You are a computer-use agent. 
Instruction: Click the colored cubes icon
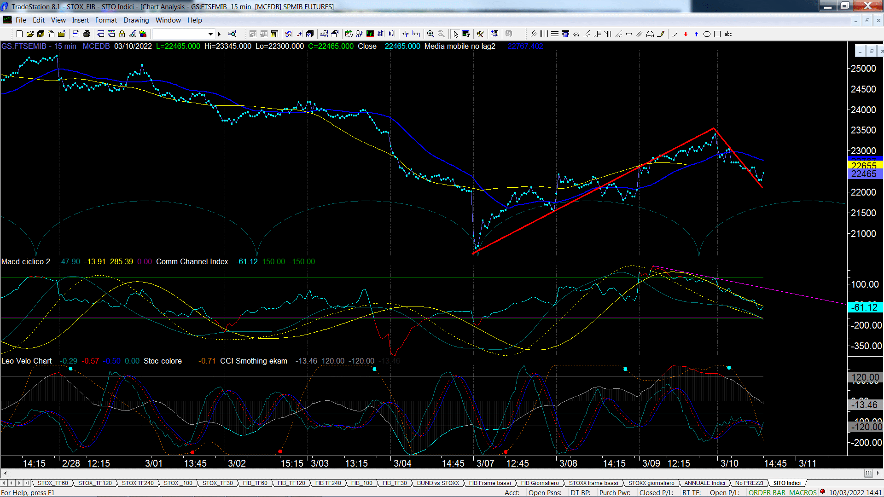tap(143, 34)
